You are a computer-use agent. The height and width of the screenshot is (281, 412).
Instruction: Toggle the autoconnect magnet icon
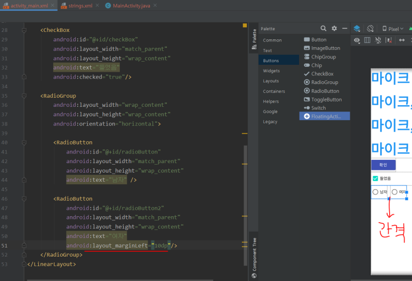tap(378, 40)
